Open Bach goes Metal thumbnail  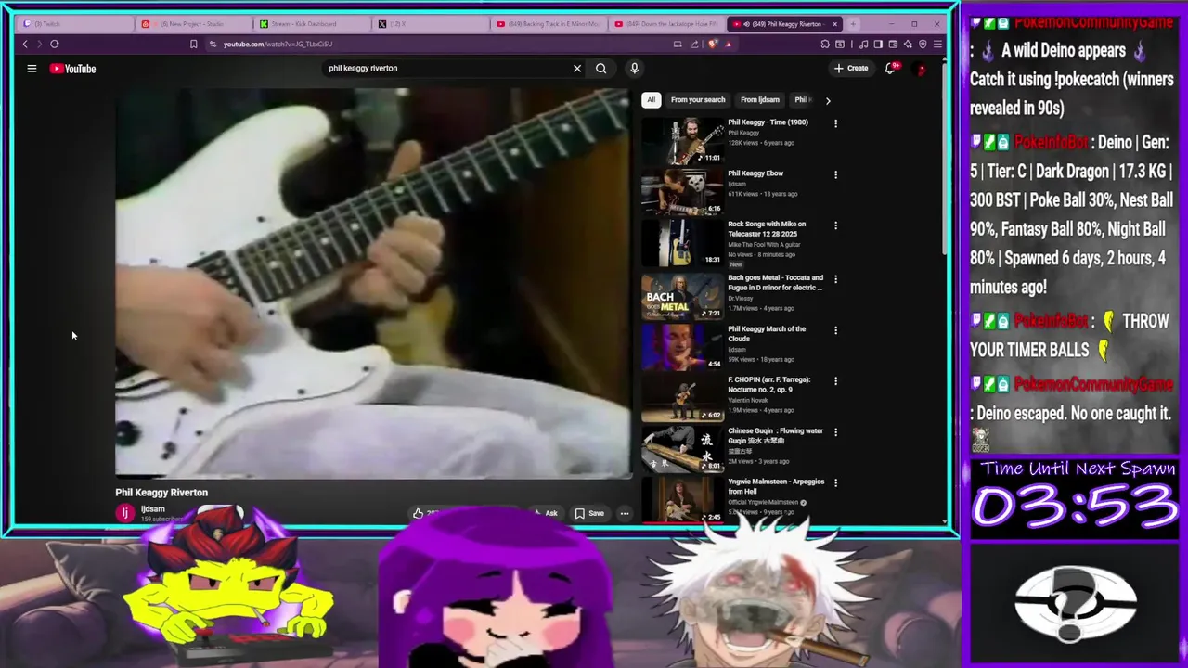click(682, 296)
